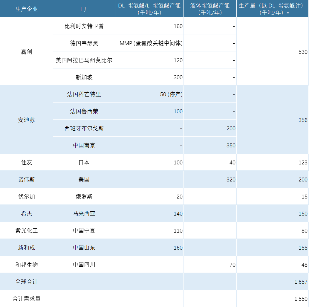Select the 合计需求量 row label

coord(27,299)
